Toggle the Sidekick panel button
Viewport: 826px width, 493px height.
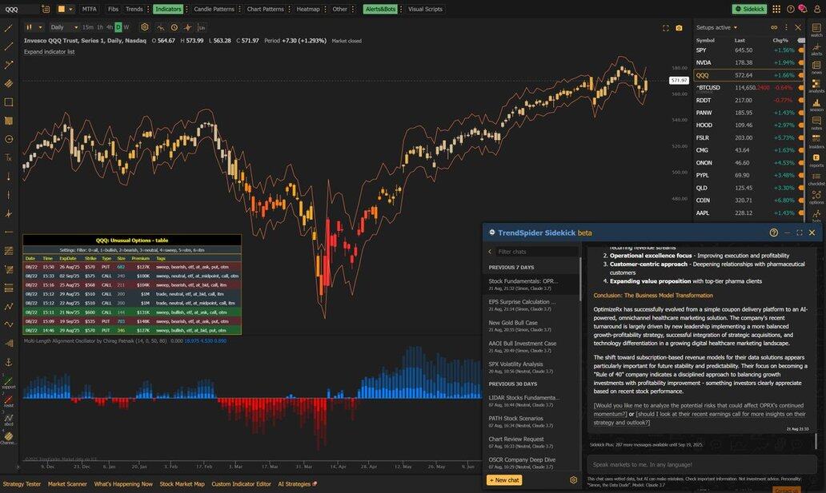coord(749,9)
